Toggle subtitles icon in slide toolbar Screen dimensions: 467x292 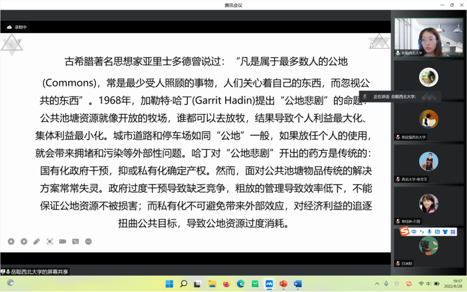(x=75, y=241)
